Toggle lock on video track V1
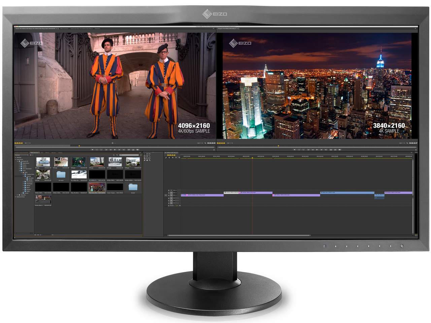Viewport: 431px width, 323px height. [x=169, y=195]
